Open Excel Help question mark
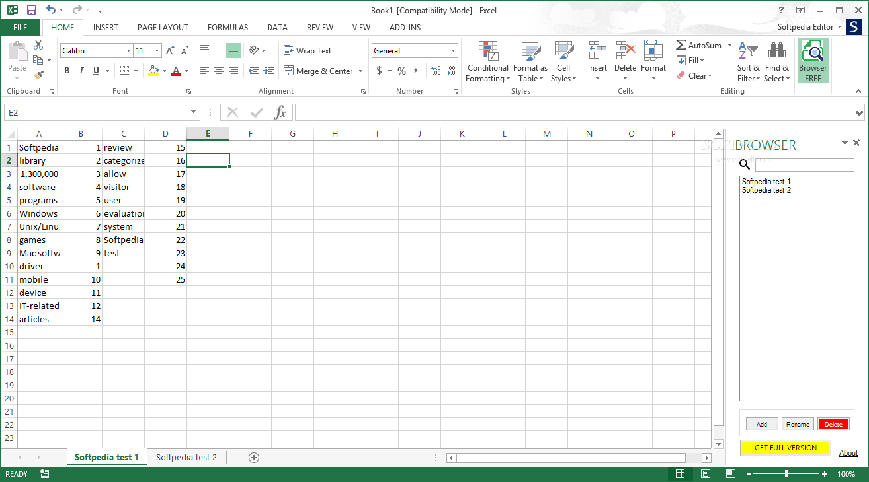 point(781,10)
